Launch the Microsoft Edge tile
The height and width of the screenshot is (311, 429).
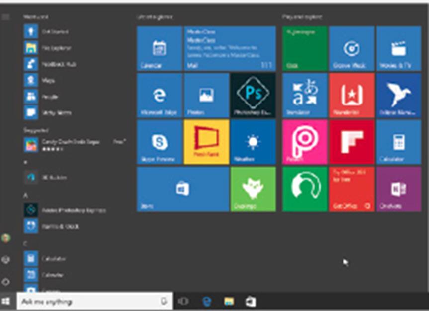pyautogui.click(x=160, y=95)
